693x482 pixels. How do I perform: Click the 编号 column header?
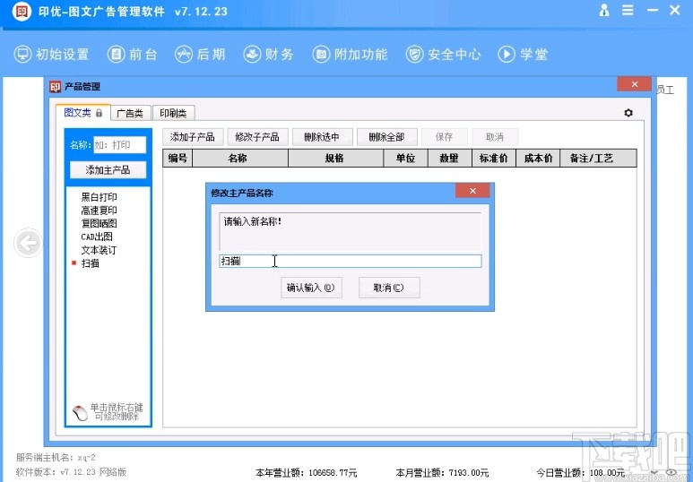[178, 159]
